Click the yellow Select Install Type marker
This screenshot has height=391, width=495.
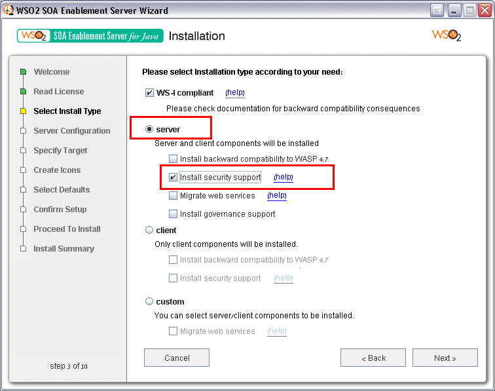pyautogui.click(x=23, y=111)
